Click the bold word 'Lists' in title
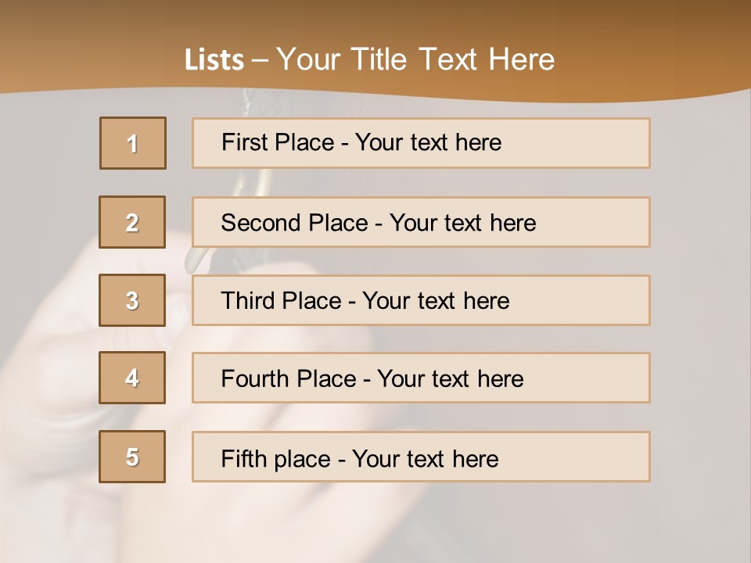The width and height of the screenshot is (751, 563). (214, 59)
